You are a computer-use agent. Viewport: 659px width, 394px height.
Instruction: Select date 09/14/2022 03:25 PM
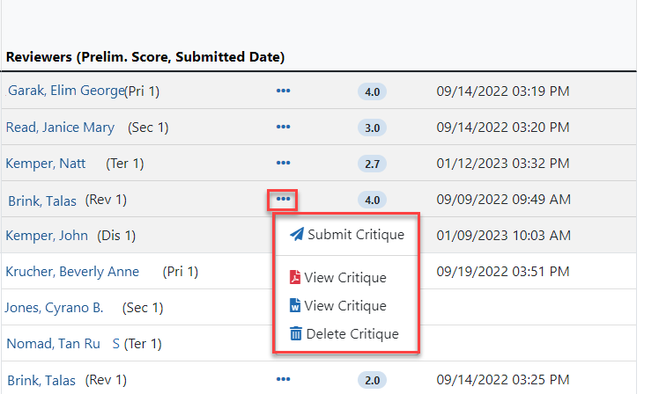click(x=503, y=380)
